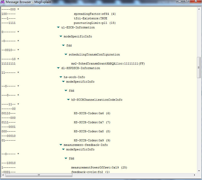Click bit pattern ---1---- beside tfci-Existence
The image size is (202, 180).
point(9,18)
